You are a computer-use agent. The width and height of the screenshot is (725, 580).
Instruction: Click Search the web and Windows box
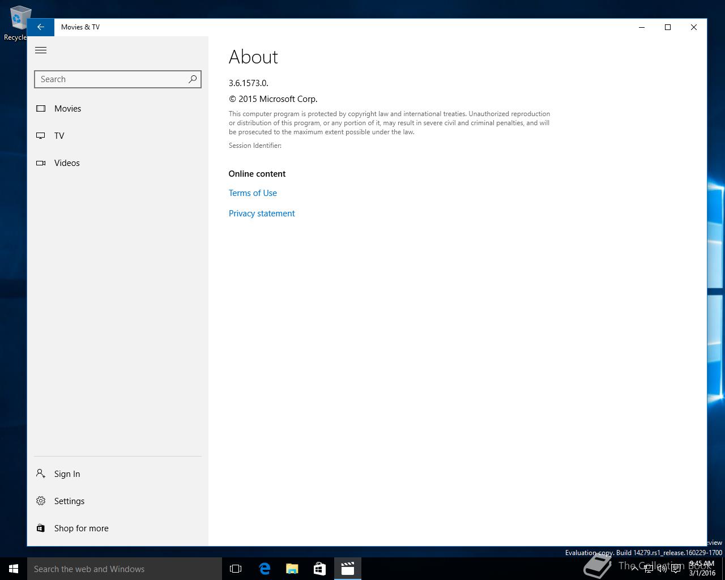pos(125,569)
